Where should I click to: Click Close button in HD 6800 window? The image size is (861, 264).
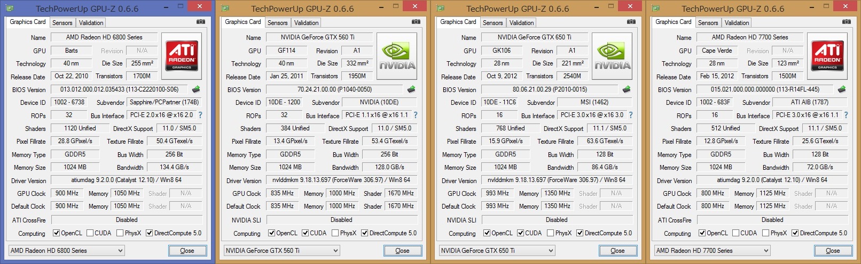coord(187,250)
